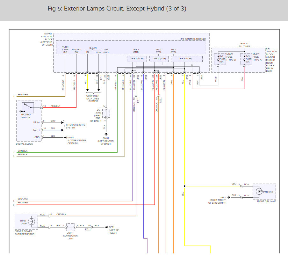Click the 'GF01 (LEFT B PILLAR)' label

click(114, 230)
